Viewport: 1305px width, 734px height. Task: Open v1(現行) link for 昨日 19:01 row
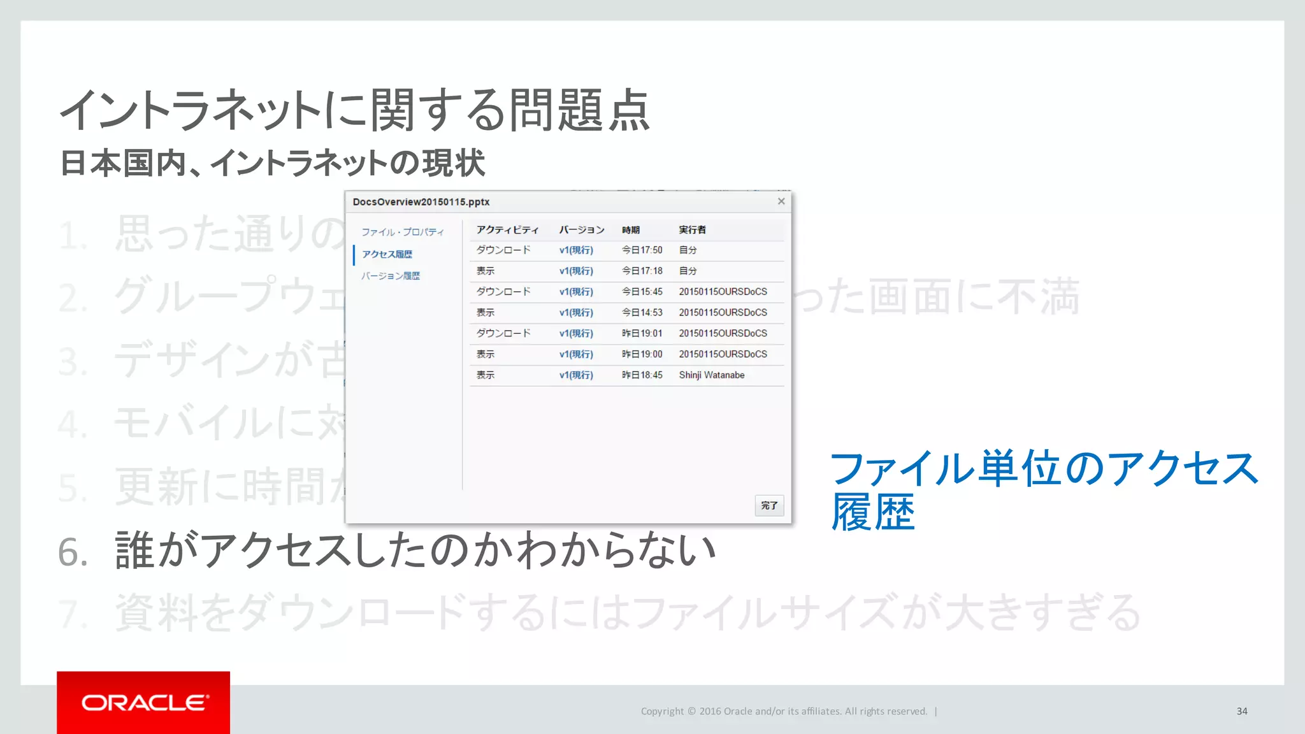point(576,333)
